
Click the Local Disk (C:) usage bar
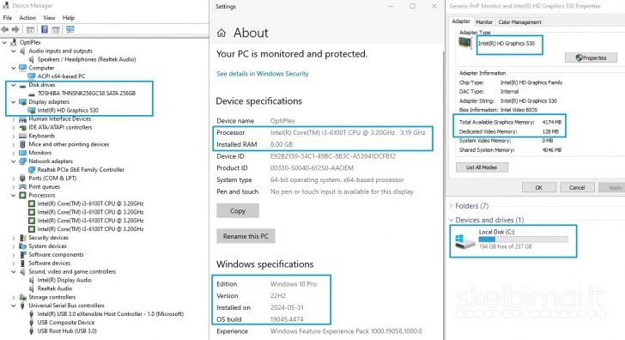(524, 240)
